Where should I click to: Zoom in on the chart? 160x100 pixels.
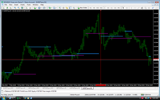click(x=15, y=8)
